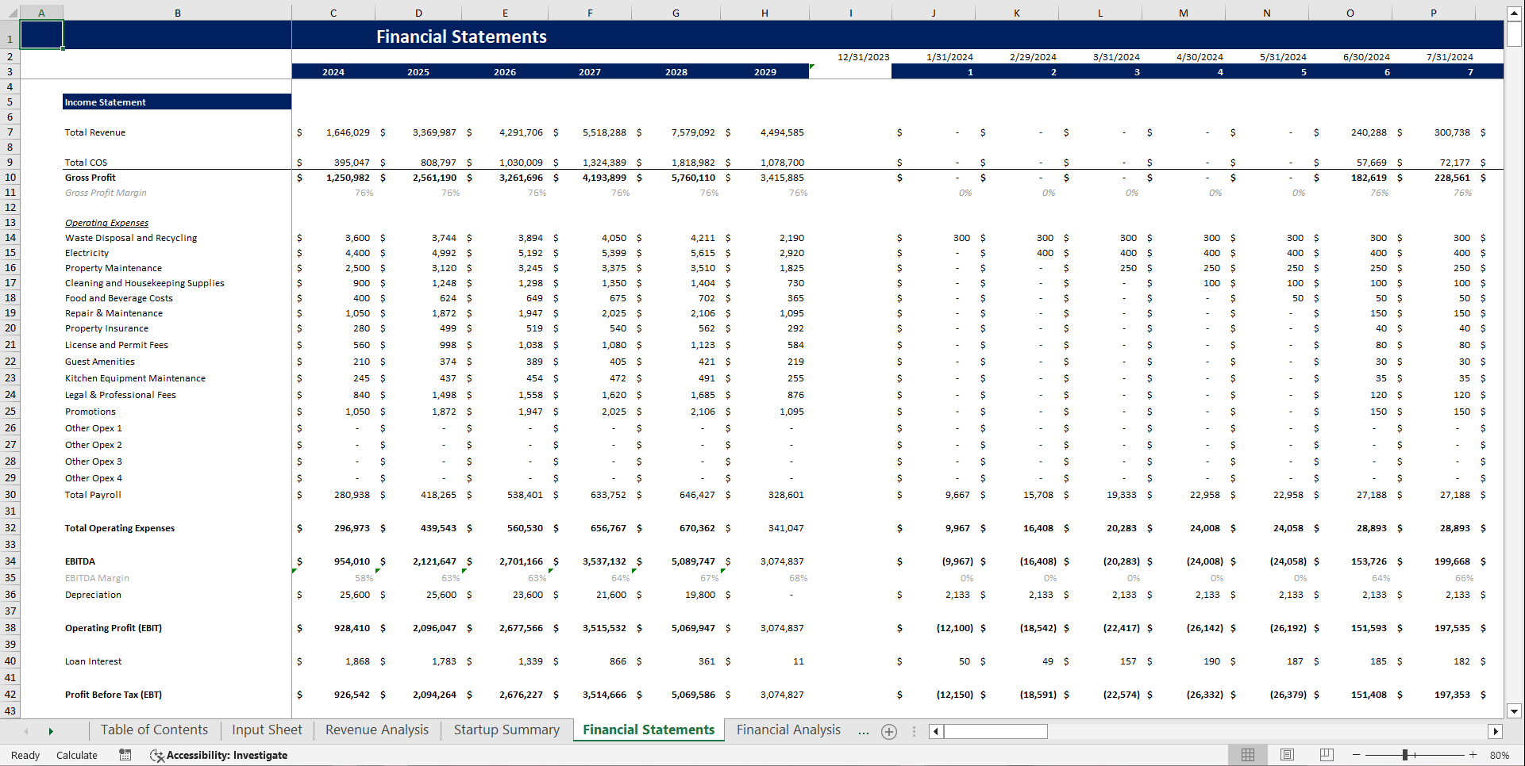This screenshot has height=766, width=1525.
Task: Click the previous-sheet navigation arrow
Action: click(x=26, y=731)
